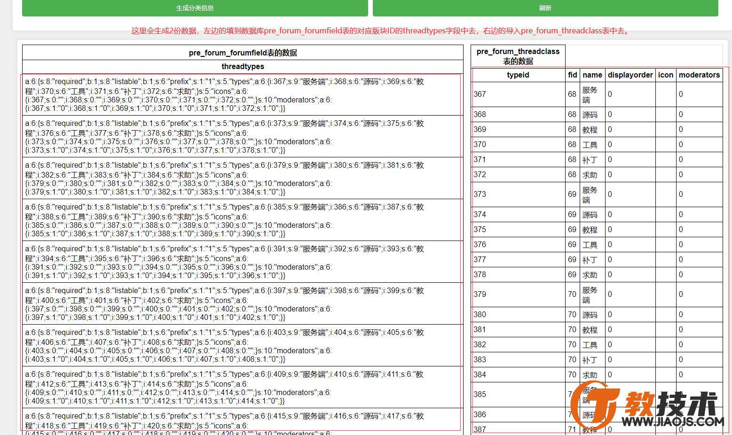
Task: Click name cell 工具 in row 370
Action: point(592,144)
